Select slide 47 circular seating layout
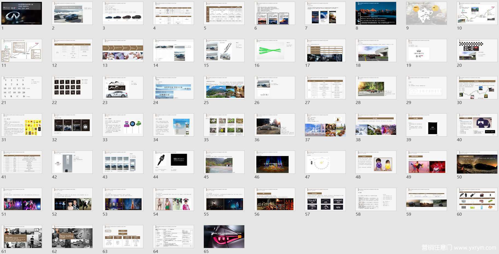 tap(325, 162)
